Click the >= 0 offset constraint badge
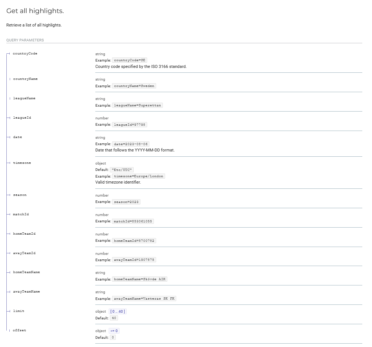Image resolution: width=372 pixels, height=347 pixels. click(114, 331)
